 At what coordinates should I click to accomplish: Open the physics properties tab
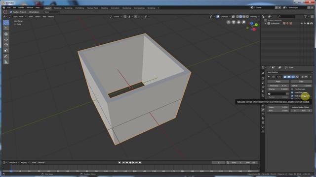pyautogui.click(x=263, y=131)
